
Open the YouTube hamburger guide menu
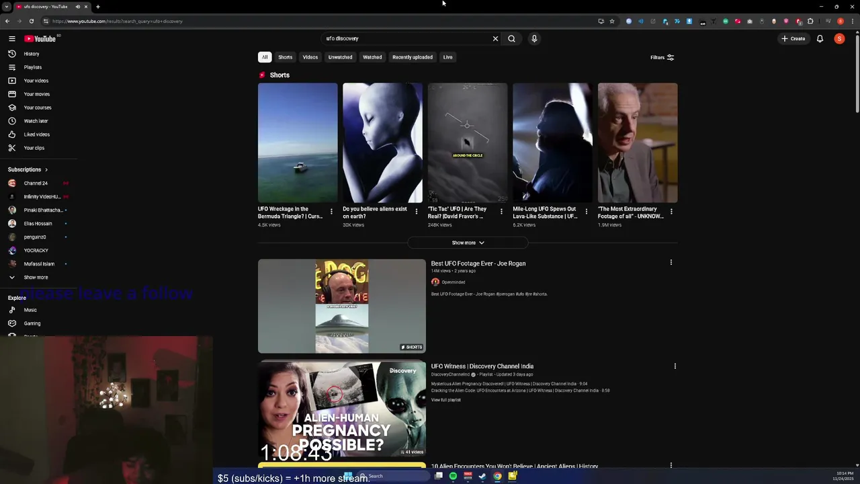(12, 38)
